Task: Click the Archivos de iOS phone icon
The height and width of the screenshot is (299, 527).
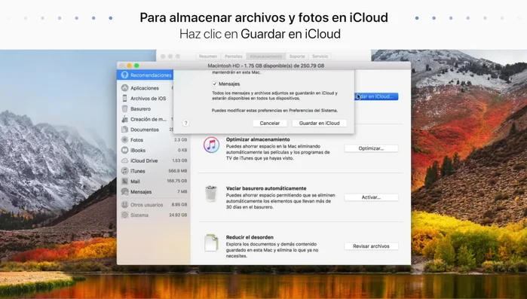Action: pyautogui.click(x=124, y=99)
